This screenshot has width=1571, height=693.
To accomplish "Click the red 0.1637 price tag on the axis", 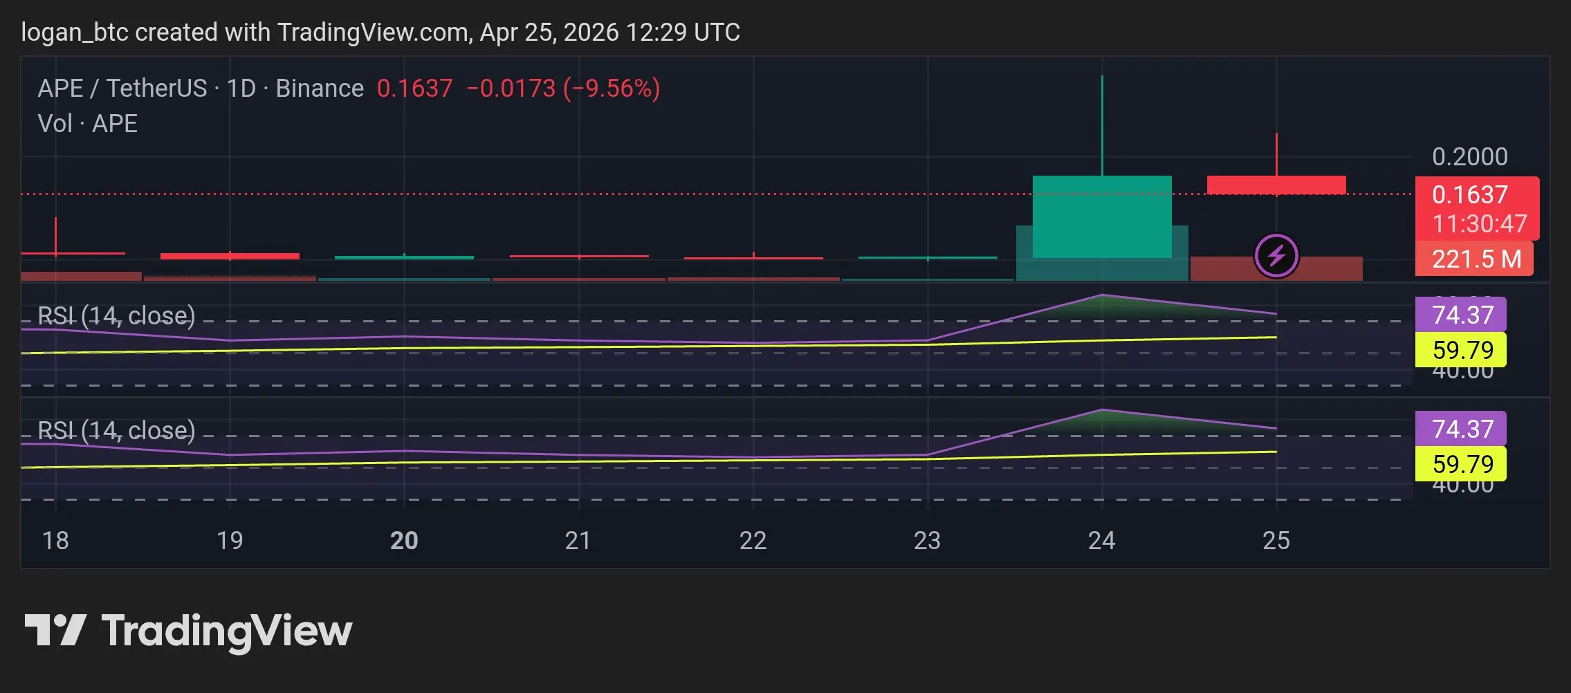I will point(1470,195).
